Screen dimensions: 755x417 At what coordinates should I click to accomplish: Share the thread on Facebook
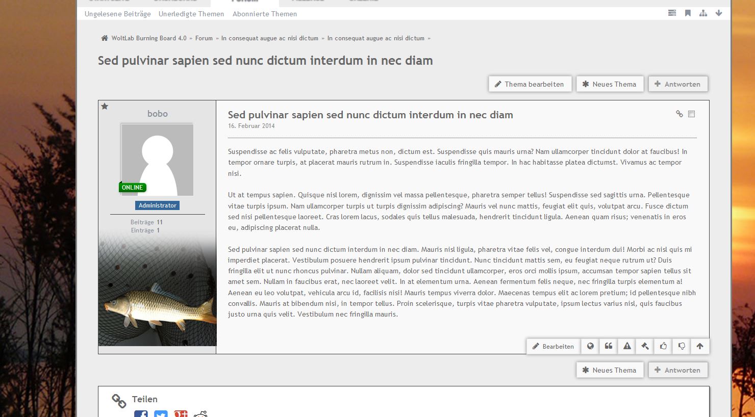141,414
